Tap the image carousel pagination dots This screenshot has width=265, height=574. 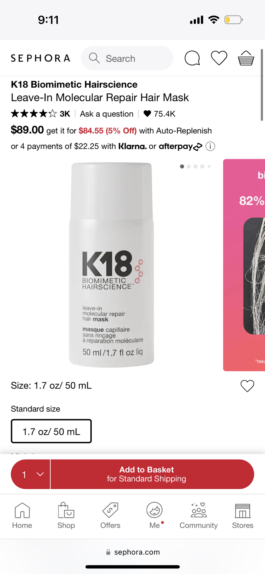(x=195, y=166)
